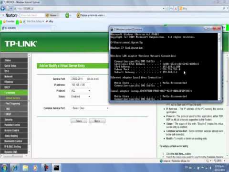Click the red application taskbar icon
This screenshot has width=229, height=172.
[x=46, y=168]
